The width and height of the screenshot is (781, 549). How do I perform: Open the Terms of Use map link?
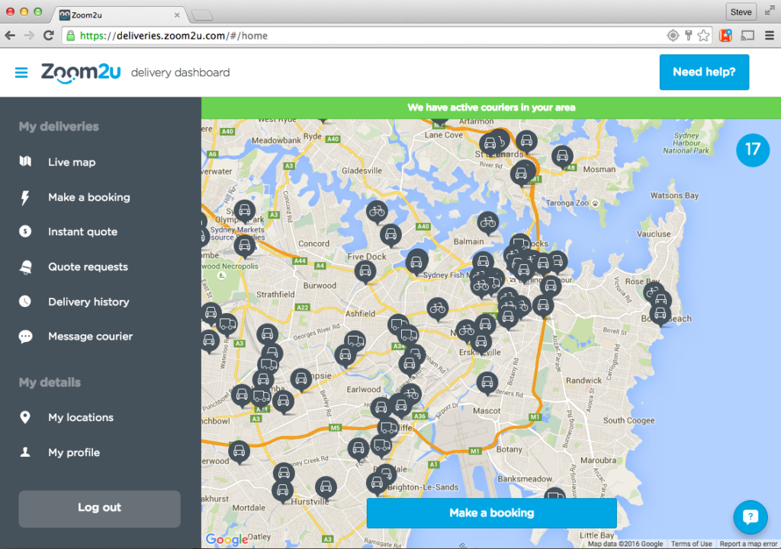691,544
